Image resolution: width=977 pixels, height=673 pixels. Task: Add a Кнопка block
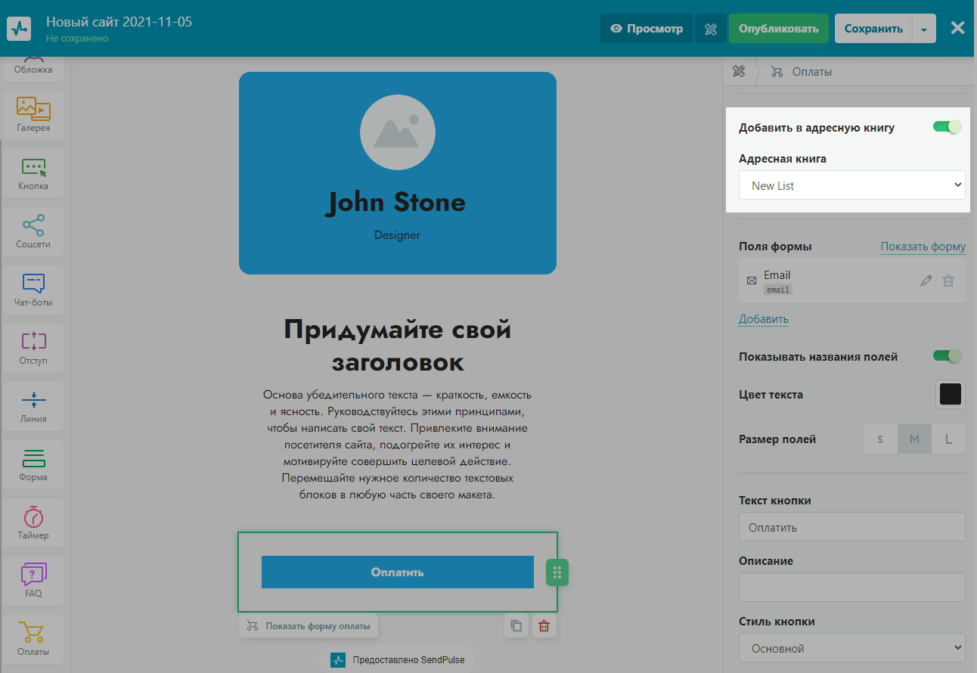point(33,173)
